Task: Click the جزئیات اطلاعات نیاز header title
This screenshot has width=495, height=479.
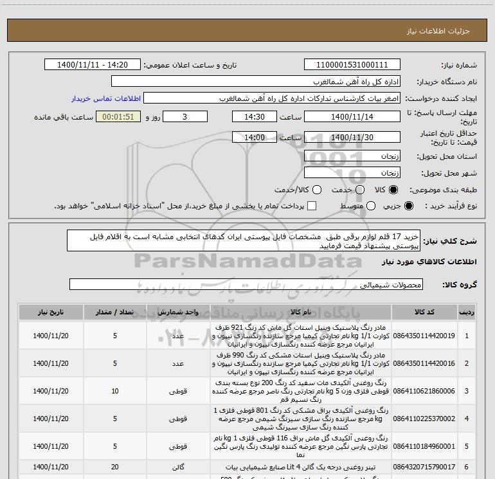Action: coord(438,31)
